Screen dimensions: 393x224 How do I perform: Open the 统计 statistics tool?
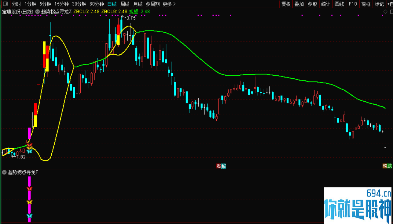326,4
